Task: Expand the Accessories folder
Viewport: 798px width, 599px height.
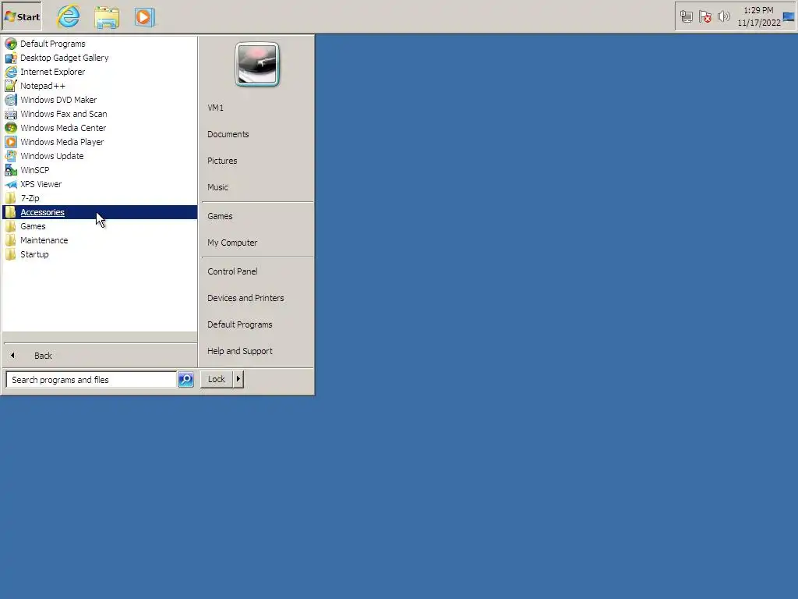Action: [x=100, y=212]
